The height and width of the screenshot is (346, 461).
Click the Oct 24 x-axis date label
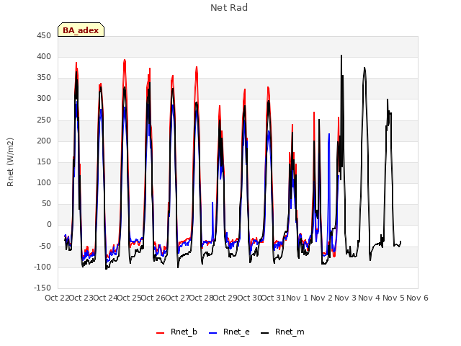(x=105, y=298)
